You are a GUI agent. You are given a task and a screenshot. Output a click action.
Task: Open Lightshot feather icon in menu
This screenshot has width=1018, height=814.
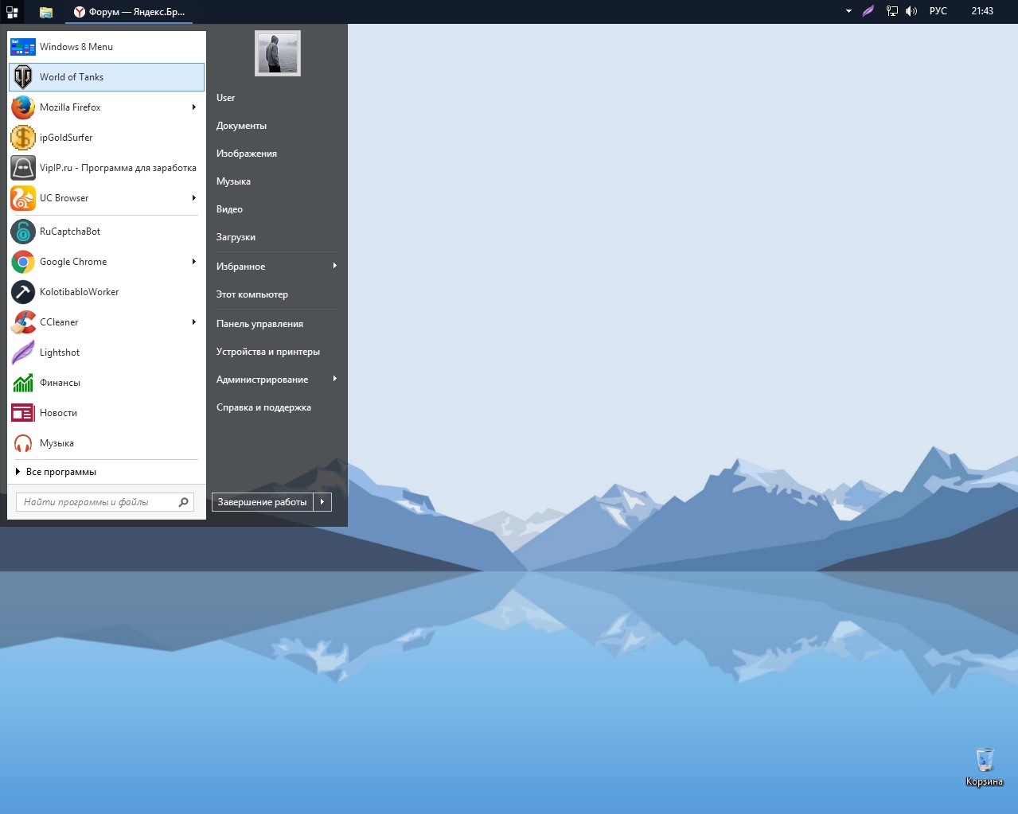click(x=23, y=352)
